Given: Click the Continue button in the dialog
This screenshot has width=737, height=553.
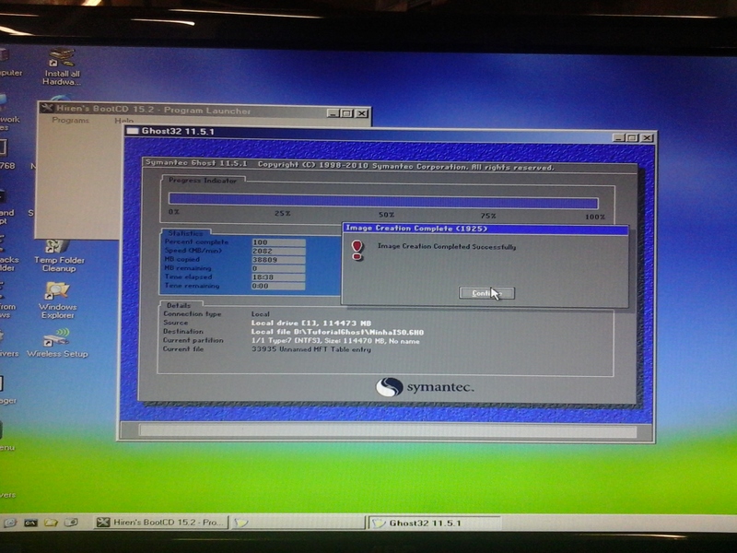Looking at the screenshot, I should (x=485, y=292).
